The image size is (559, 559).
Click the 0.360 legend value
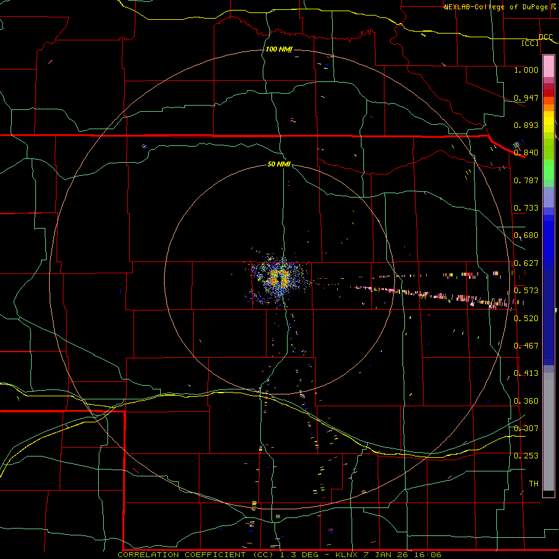pyautogui.click(x=526, y=401)
